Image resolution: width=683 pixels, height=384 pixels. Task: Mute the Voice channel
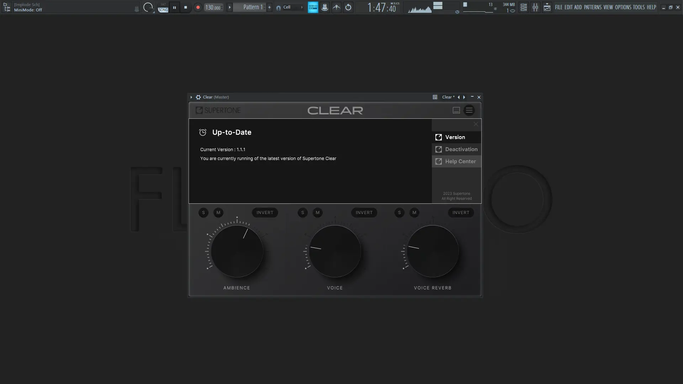pos(318,213)
